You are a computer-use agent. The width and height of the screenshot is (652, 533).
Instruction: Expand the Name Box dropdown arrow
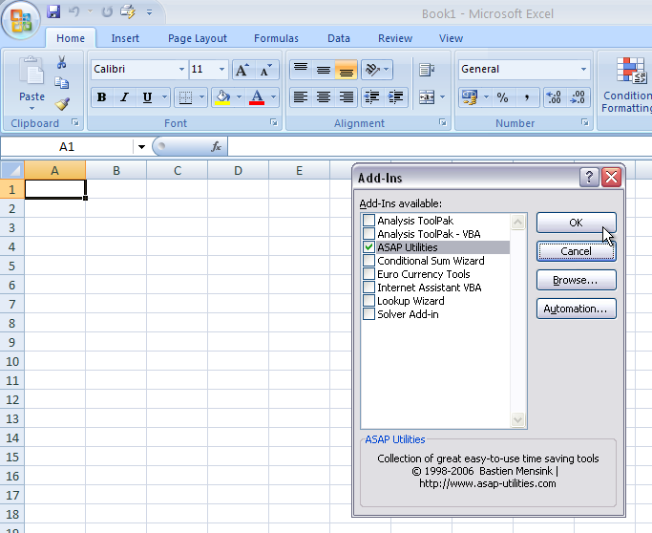pos(141,146)
